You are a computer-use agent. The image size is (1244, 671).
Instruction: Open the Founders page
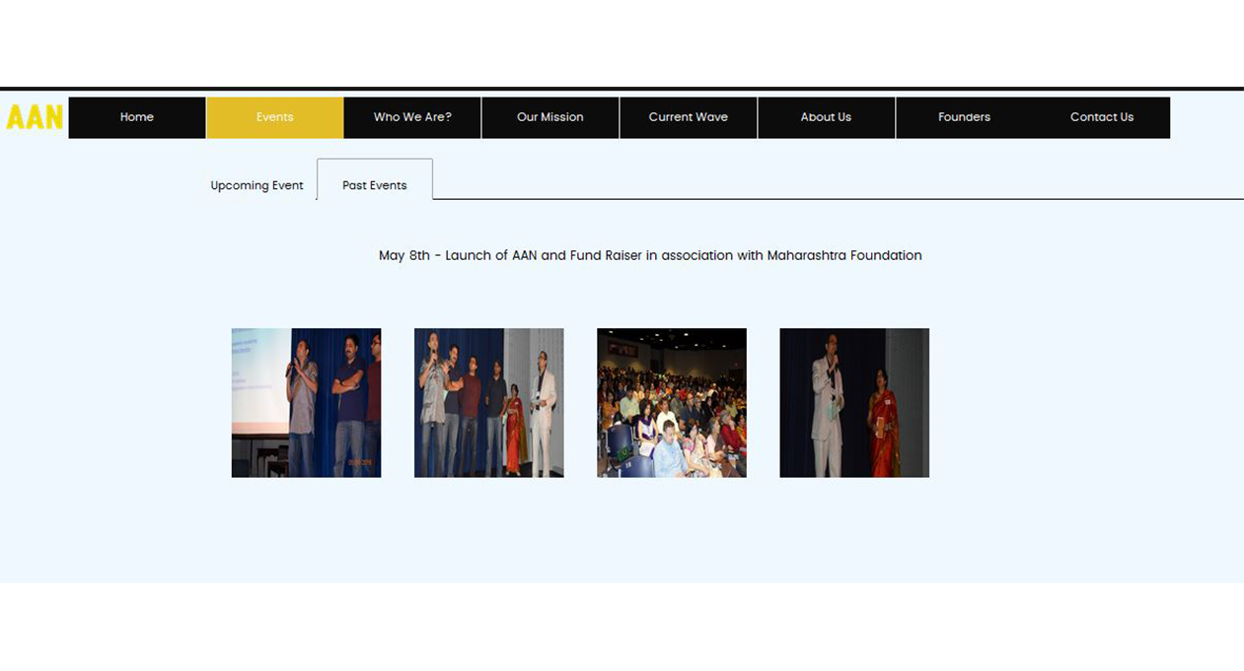coord(964,117)
